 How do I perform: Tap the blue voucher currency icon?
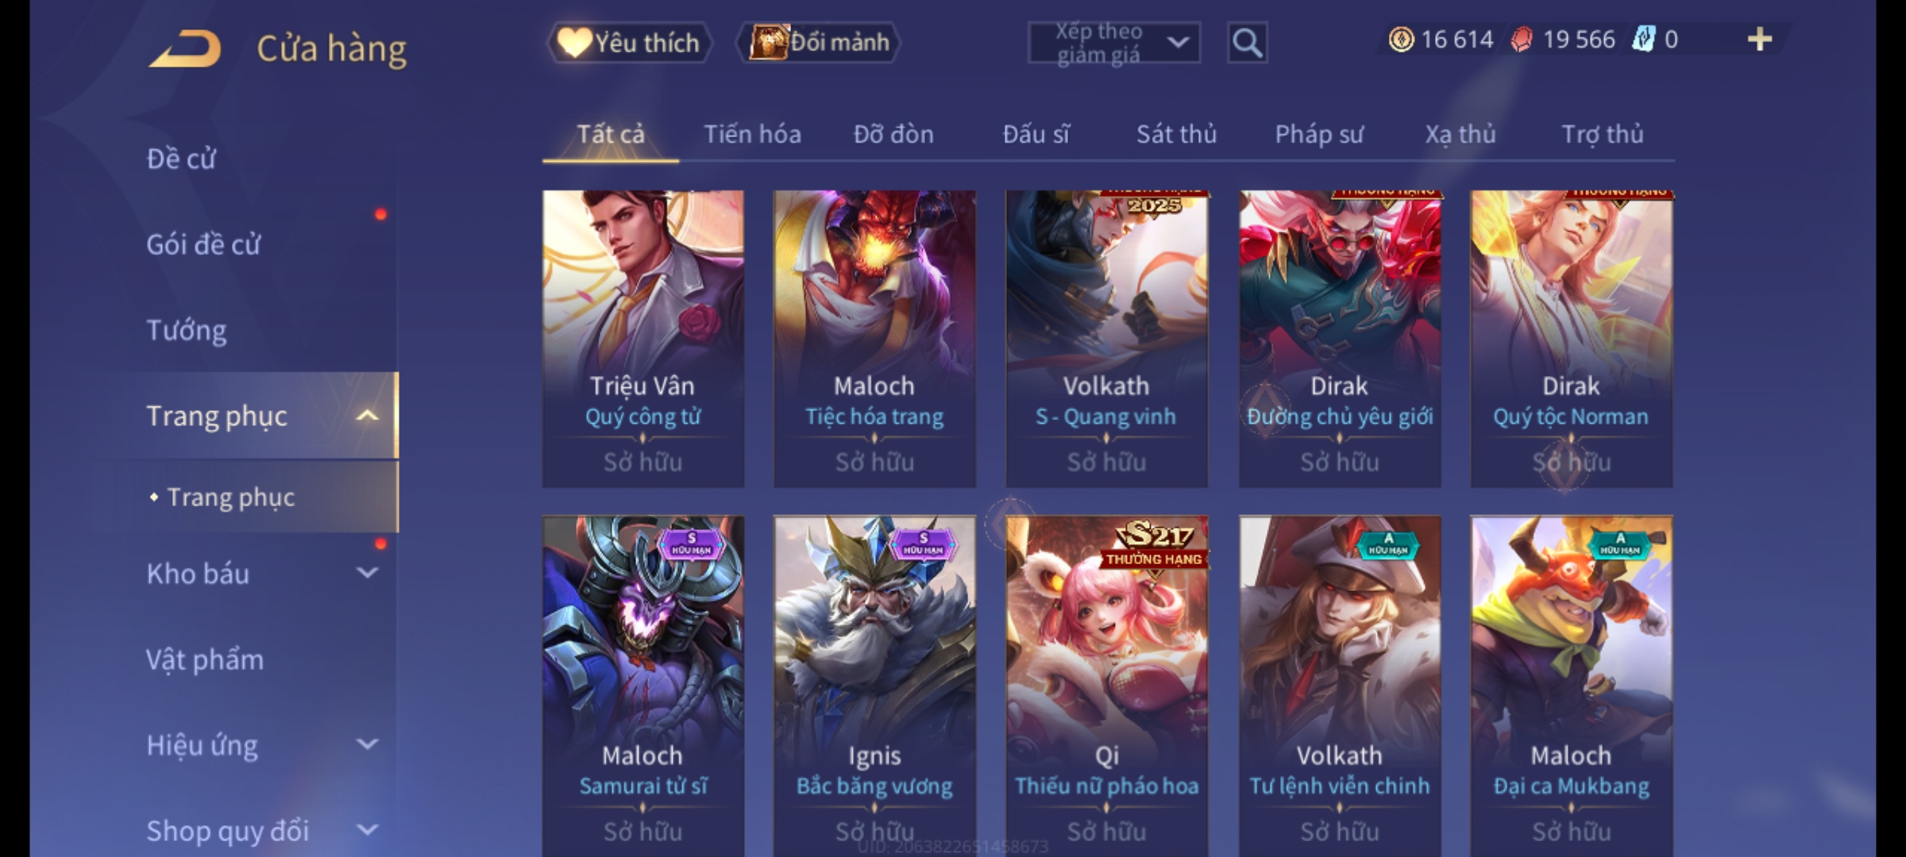[1643, 39]
